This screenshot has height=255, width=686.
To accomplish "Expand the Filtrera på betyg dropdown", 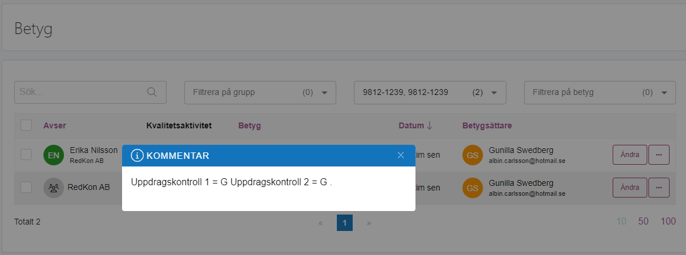I will [600, 92].
